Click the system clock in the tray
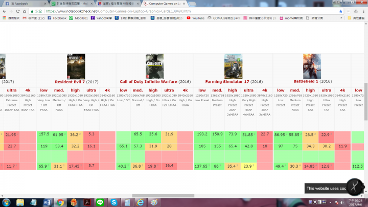 click(x=356, y=202)
